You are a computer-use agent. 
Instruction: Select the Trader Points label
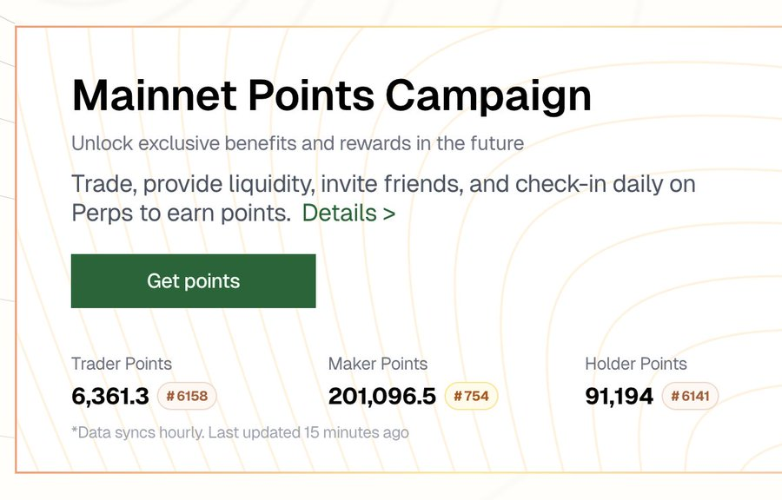tap(122, 364)
